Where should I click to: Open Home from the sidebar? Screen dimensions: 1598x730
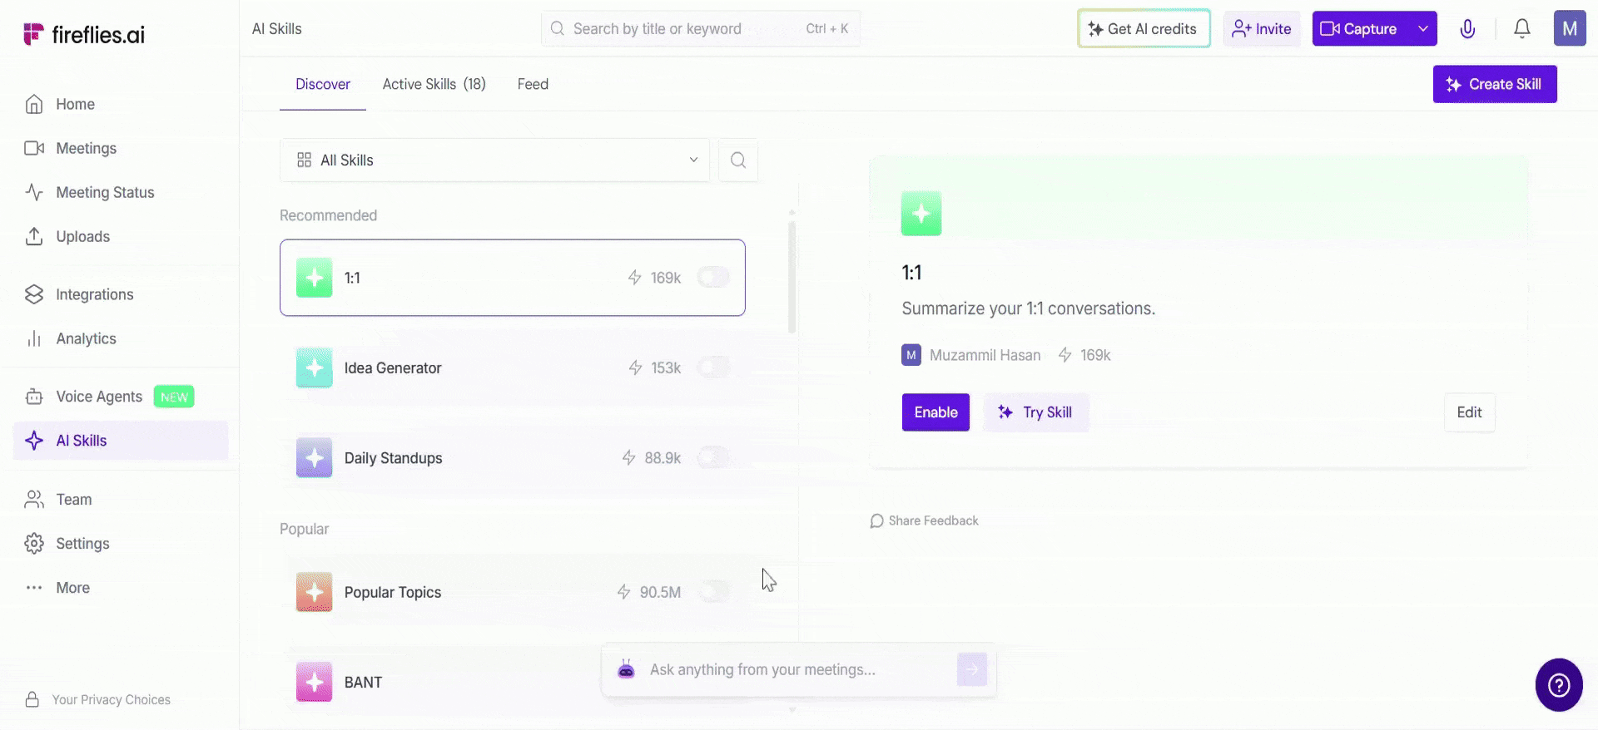[75, 104]
